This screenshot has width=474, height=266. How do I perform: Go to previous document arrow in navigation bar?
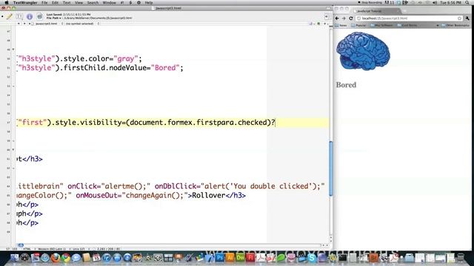[x=19, y=24]
